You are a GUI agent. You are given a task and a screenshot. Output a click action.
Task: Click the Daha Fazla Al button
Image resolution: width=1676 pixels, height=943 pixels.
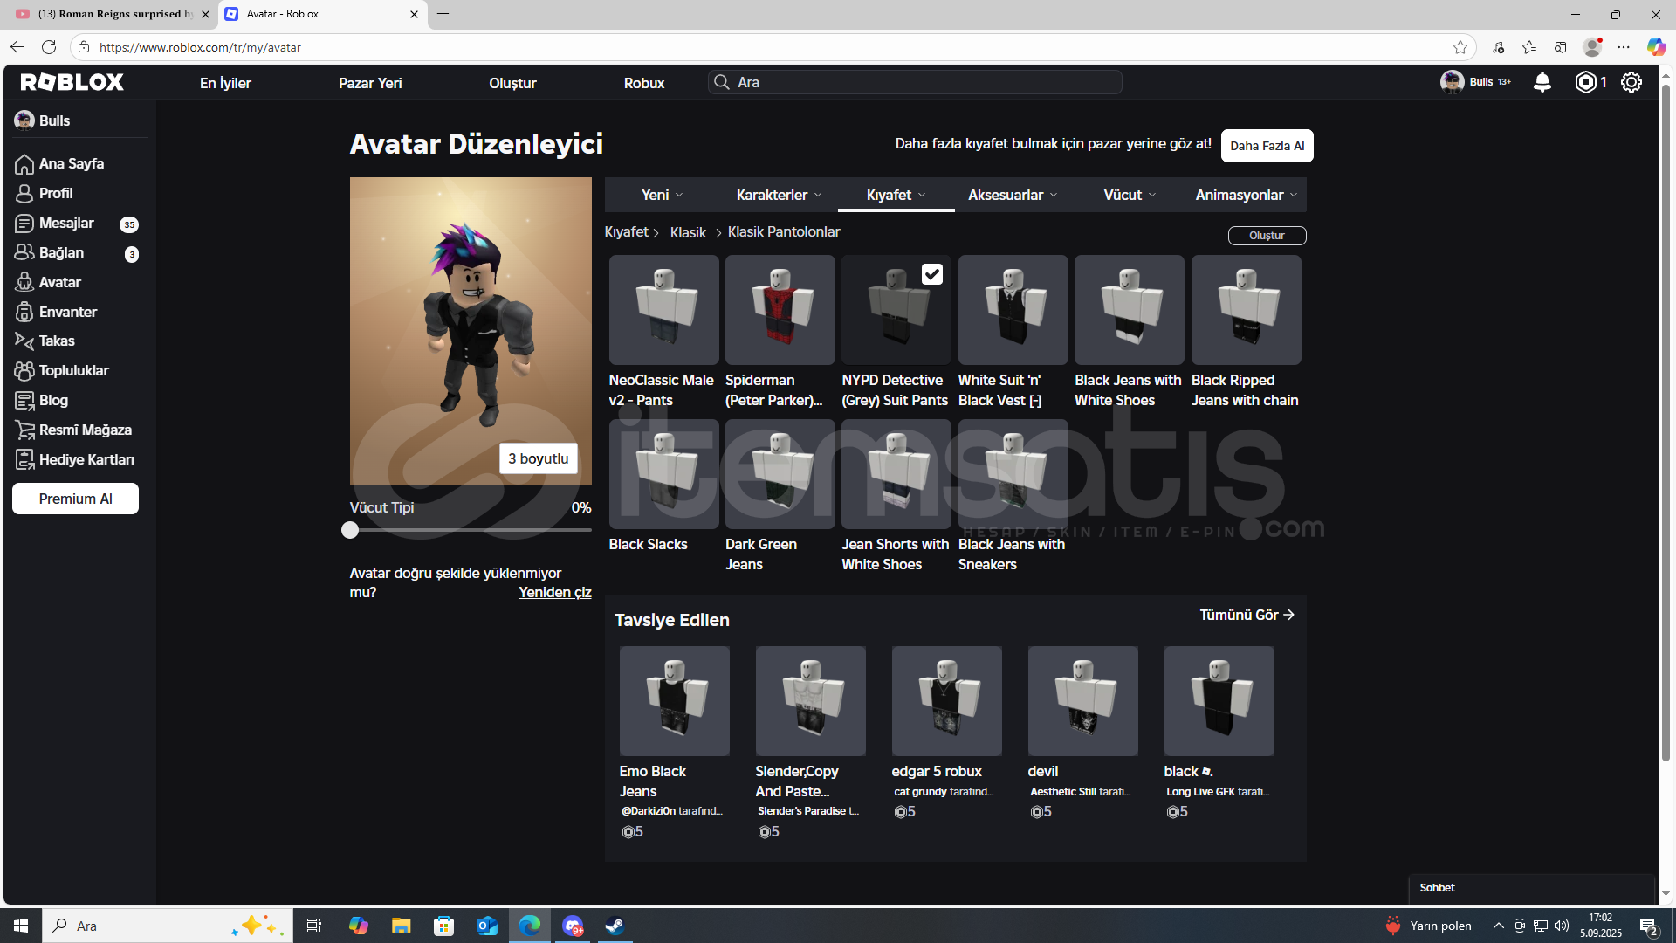coord(1267,146)
